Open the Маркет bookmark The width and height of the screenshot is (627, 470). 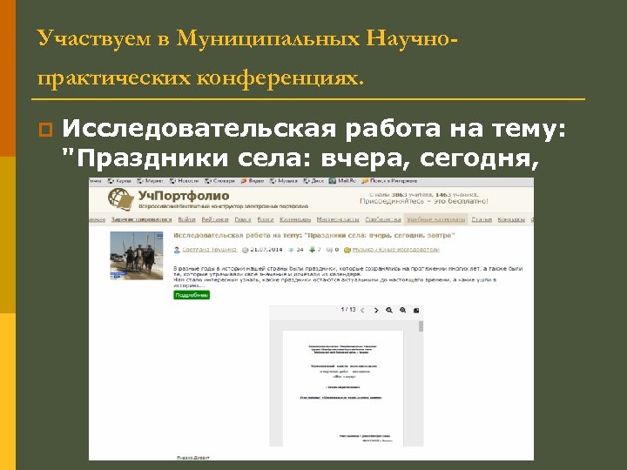150,181
